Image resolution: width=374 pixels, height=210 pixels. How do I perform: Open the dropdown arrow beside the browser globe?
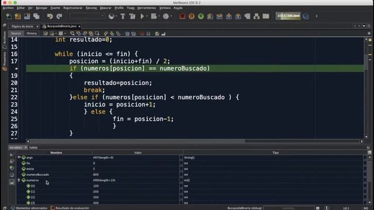pyautogui.click(x=116, y=16)
